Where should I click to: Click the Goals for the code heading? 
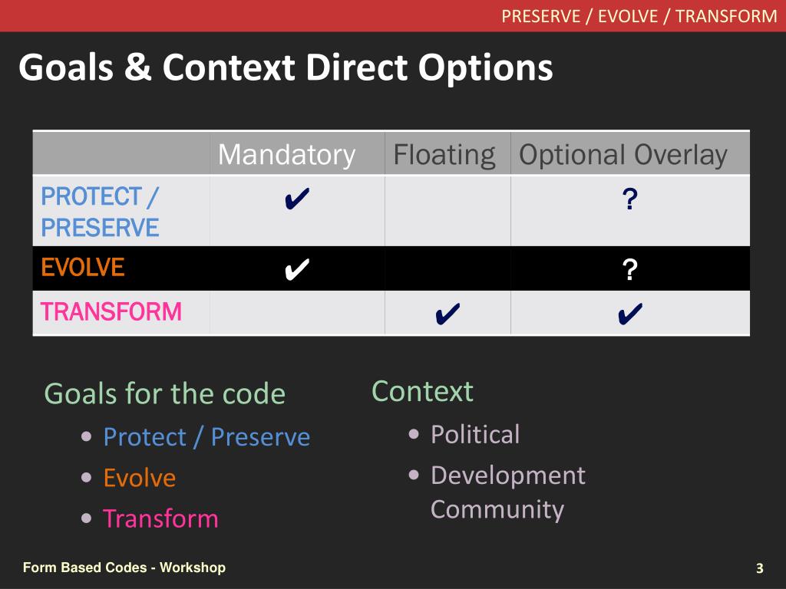pyautogui.click(x=165, y=393)
